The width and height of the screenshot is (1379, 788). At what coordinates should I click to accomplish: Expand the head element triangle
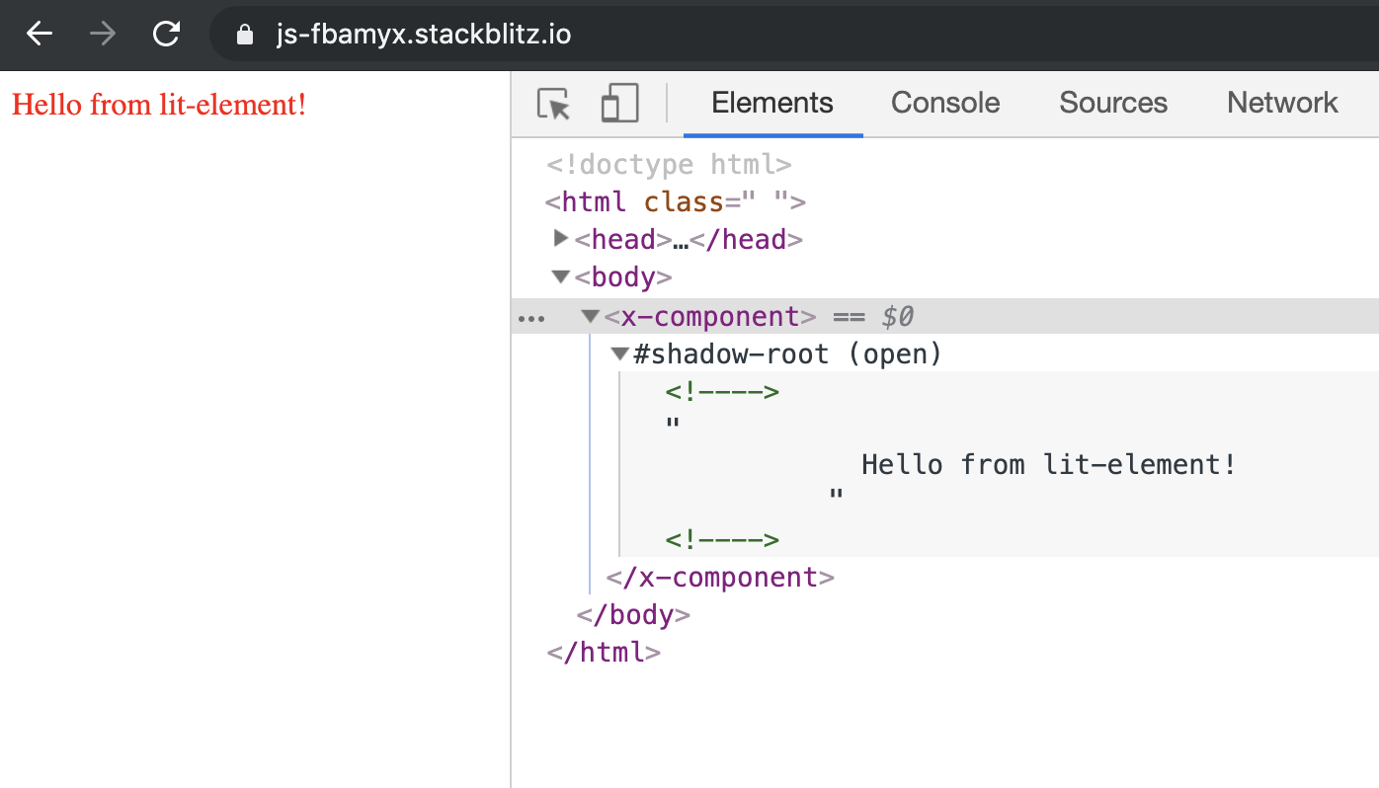click(561, 238)
